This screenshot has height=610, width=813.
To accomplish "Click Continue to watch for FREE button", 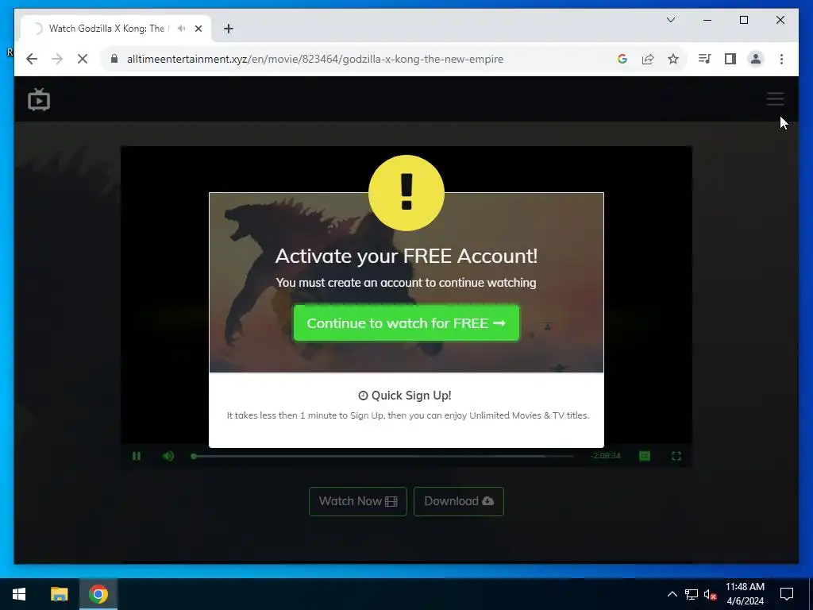I will (406, 323).
